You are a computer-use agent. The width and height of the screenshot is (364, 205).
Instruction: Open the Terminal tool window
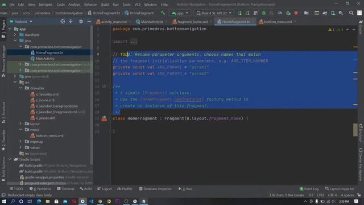coord(66,188)
